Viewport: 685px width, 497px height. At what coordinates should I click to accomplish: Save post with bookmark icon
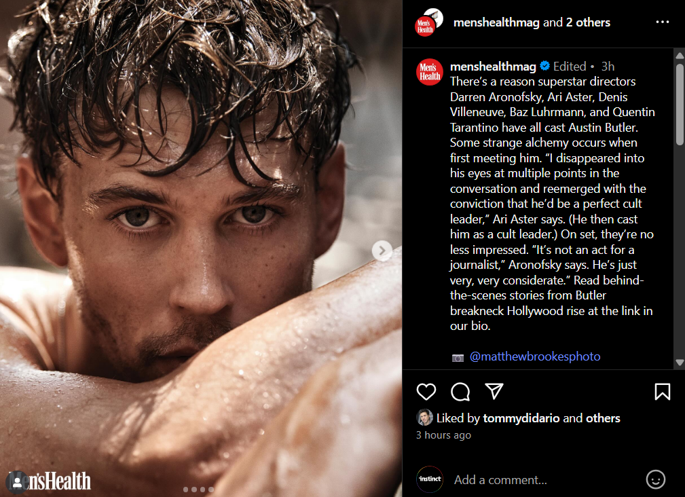(663, 392)
